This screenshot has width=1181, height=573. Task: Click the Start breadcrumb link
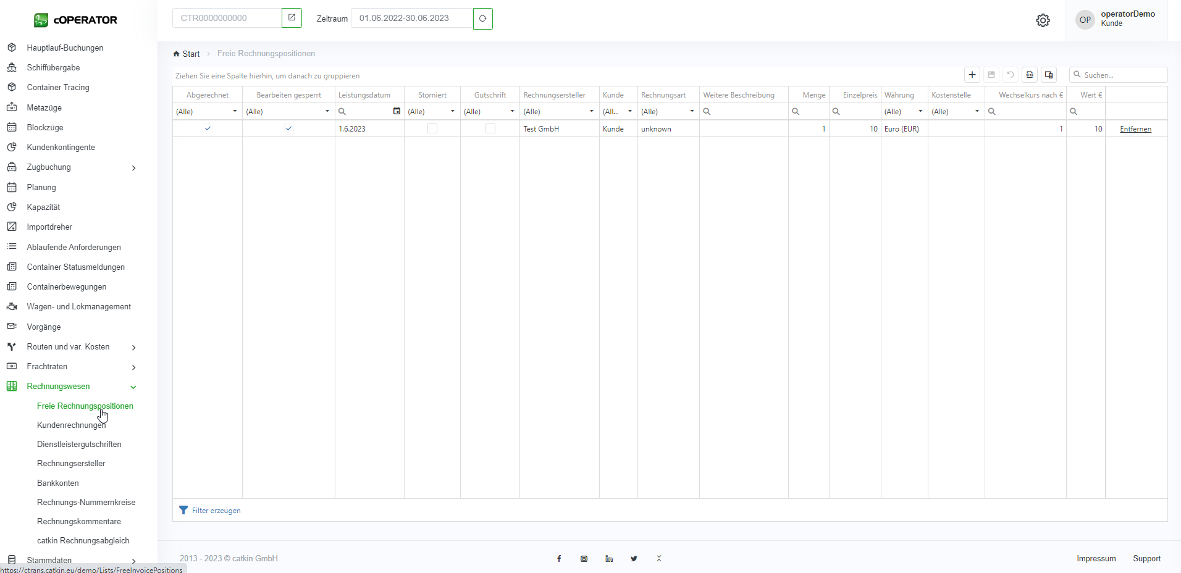[x=191, y=54]
